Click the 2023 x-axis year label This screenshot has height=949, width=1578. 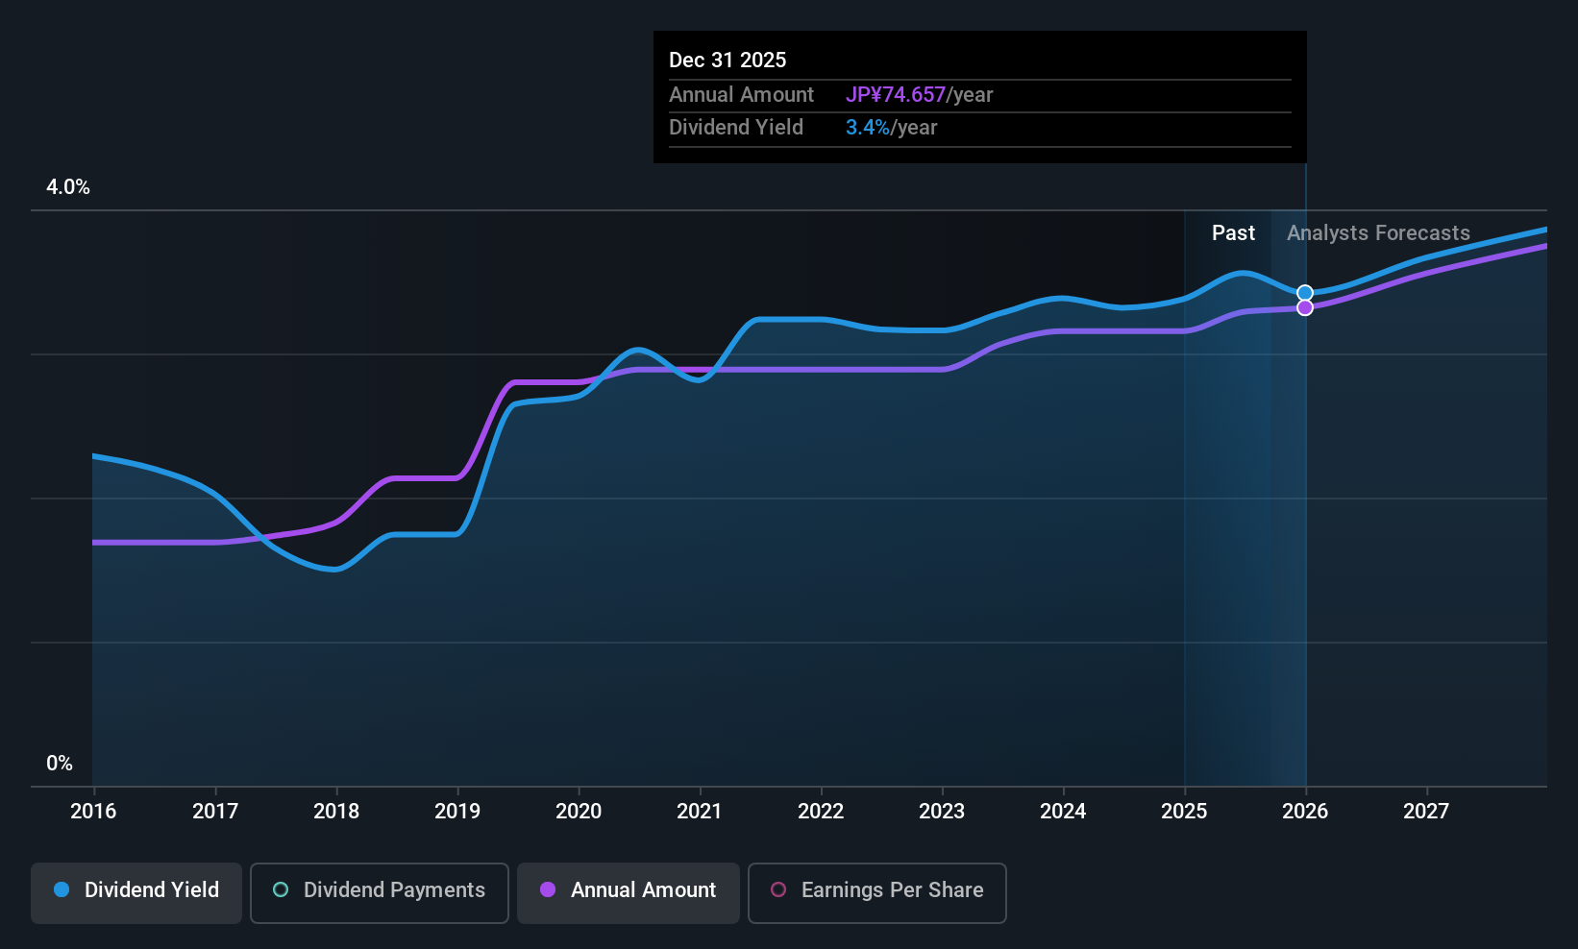[942, 811]
